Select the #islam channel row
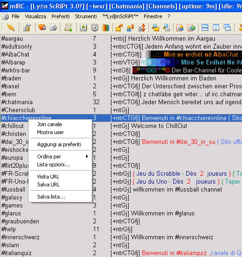This screenshot has width=242, height=257. pyautogui.click(x=121, y=245)
